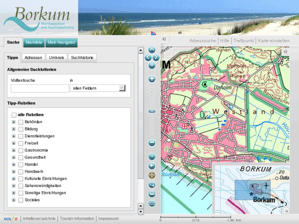Open the Merkliste tab

click(34, 42)
